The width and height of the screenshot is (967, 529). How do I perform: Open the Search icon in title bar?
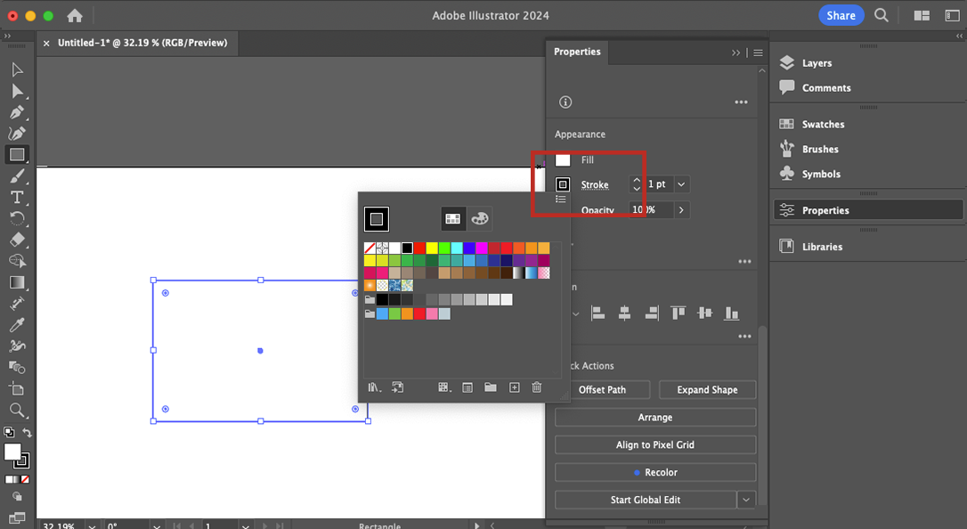(882, 15)
